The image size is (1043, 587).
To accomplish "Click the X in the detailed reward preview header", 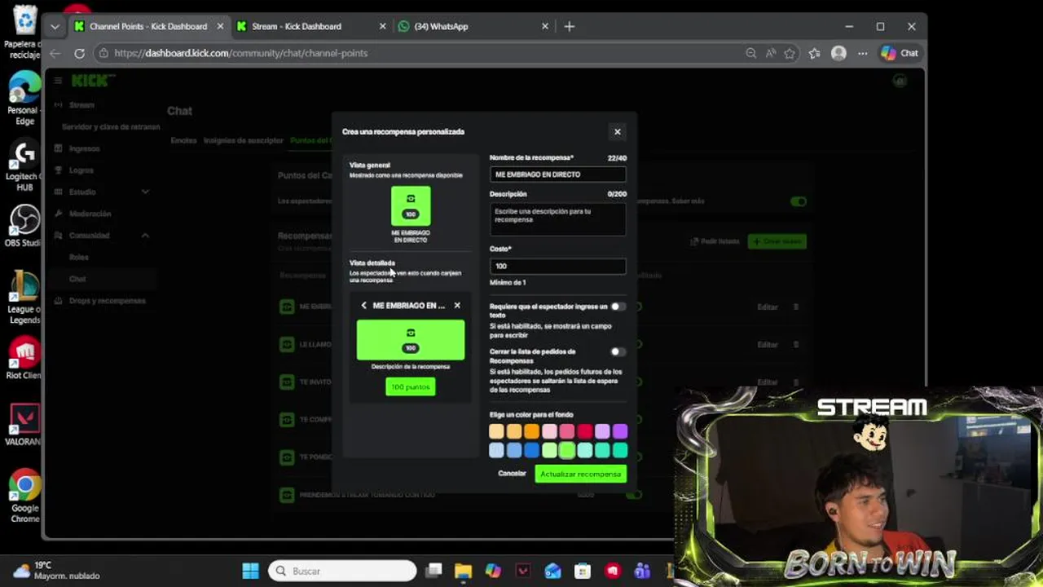I will point(457,306).
